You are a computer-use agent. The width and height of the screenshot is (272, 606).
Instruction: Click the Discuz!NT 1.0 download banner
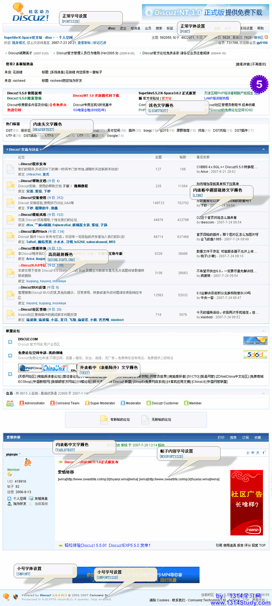point(205,13)
